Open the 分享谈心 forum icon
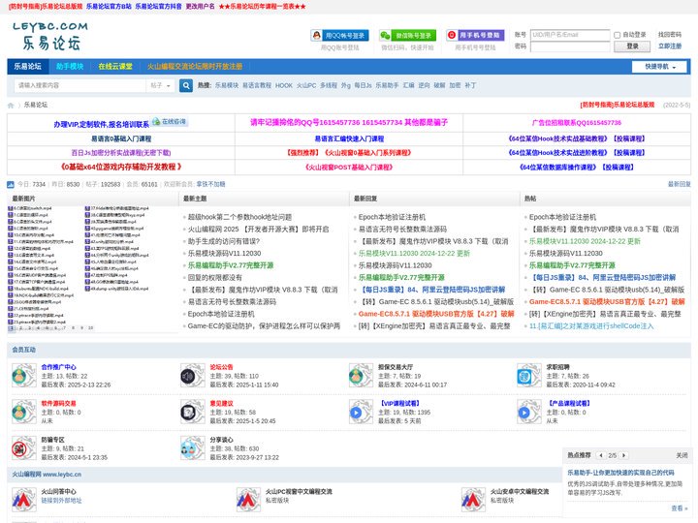The width and height of the screenshot is (698, 523). click(192, 448)
